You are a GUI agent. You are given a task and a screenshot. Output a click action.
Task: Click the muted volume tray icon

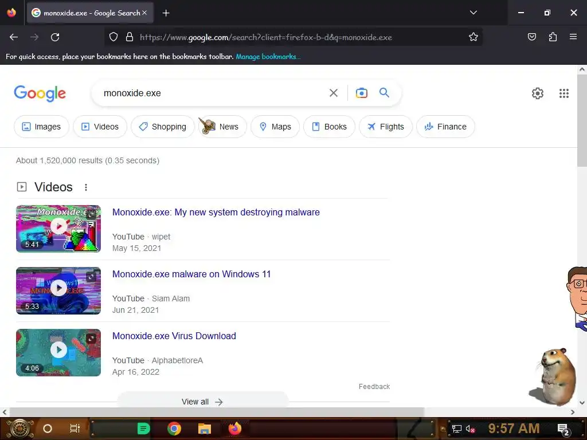pyautogui.click(x=470, y=429)
